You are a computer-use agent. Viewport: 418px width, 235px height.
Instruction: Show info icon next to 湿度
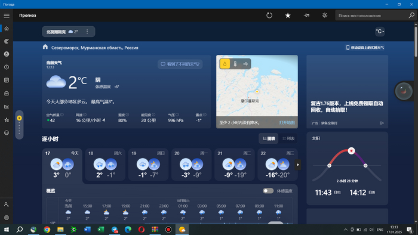(127, 115)
